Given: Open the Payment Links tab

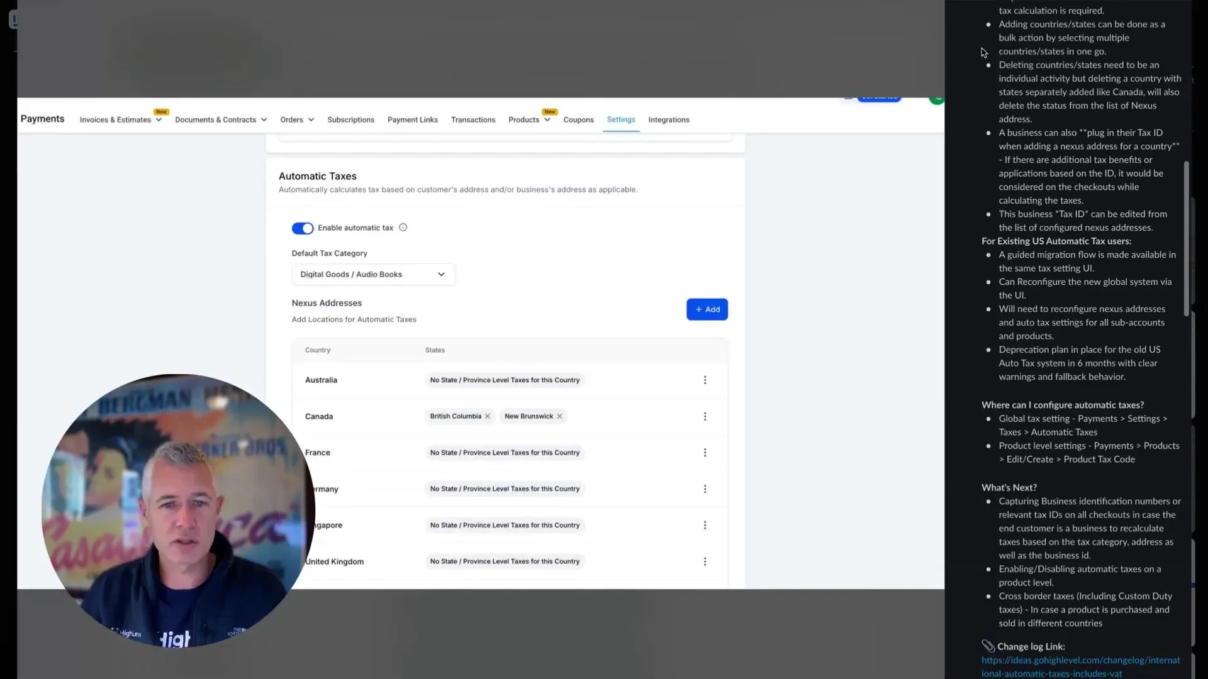Looking at the screenshot, I should (413, 119).
